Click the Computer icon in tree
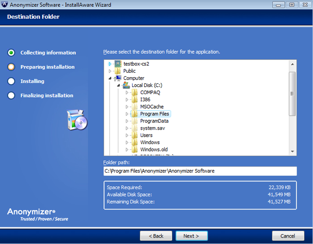 coord(118,78)
